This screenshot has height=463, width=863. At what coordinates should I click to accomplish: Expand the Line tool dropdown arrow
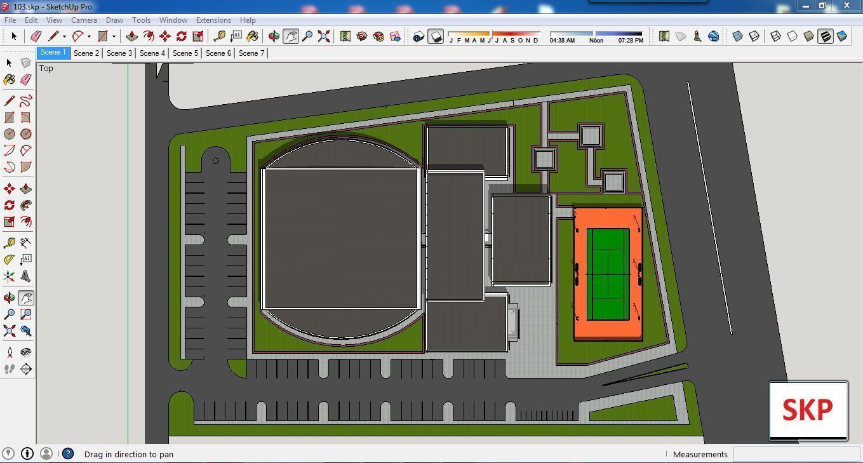(64, 37)
